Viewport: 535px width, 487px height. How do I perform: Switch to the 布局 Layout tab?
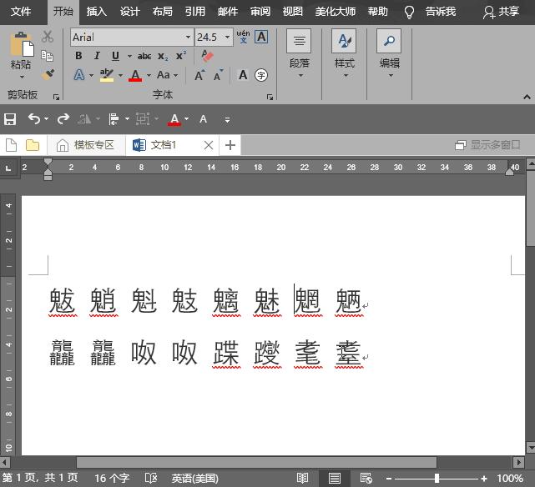tap(163, 12)
